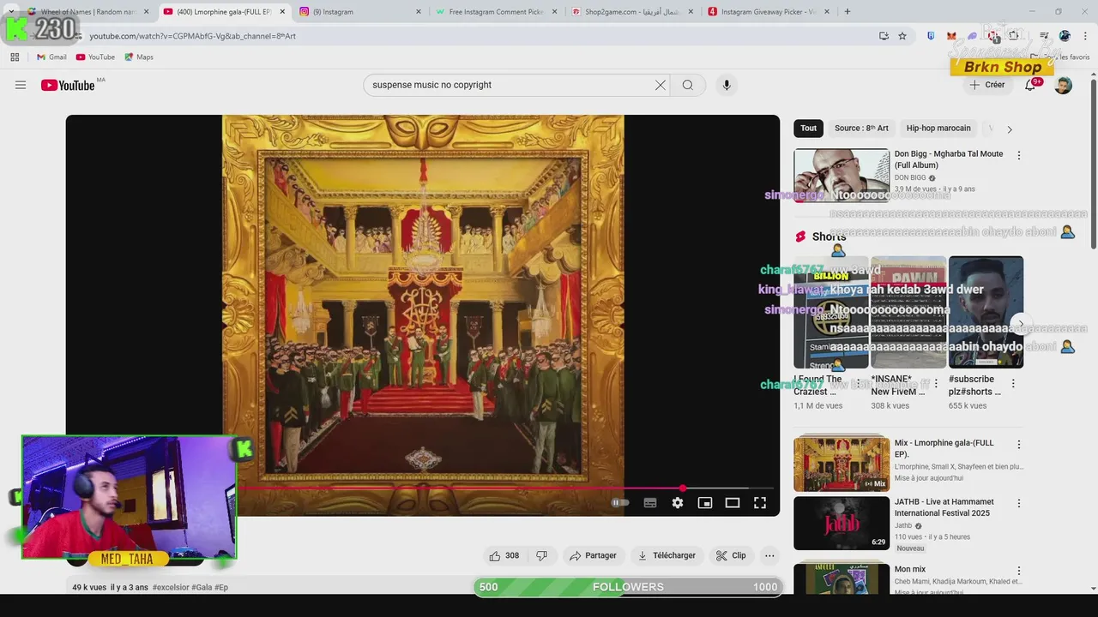Select the Tout filter chip
Screen dimensions: 1098x617
click(x=809, y=129)
